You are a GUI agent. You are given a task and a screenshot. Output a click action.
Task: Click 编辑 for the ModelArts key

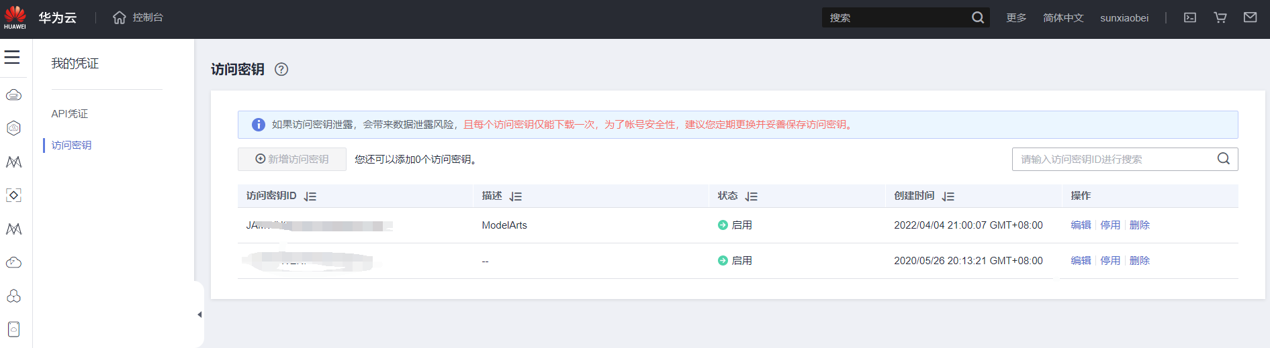[1081, 225]
